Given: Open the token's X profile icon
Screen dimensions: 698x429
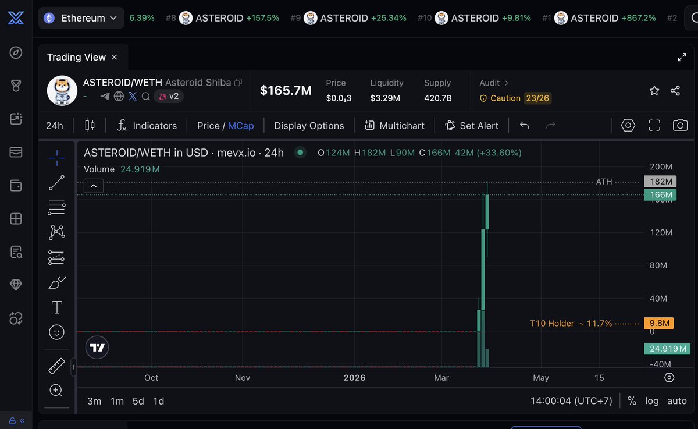Looking at the screenshot, I should click(133, 96).
